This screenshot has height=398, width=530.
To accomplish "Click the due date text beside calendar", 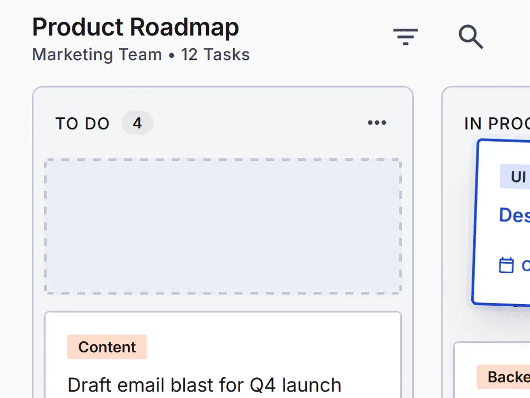I will click(526, 265).
